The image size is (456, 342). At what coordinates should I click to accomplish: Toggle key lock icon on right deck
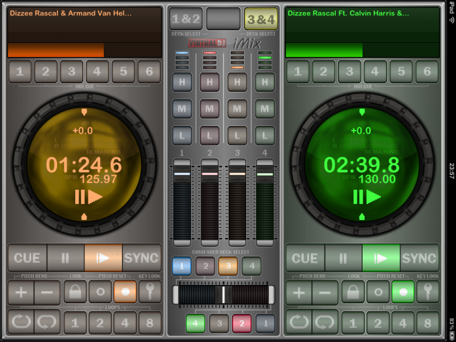(x=428, y=292)
